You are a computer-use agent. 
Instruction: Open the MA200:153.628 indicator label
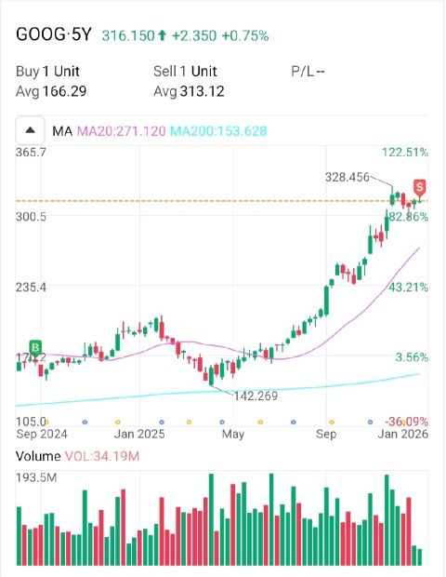coord(218,131)
